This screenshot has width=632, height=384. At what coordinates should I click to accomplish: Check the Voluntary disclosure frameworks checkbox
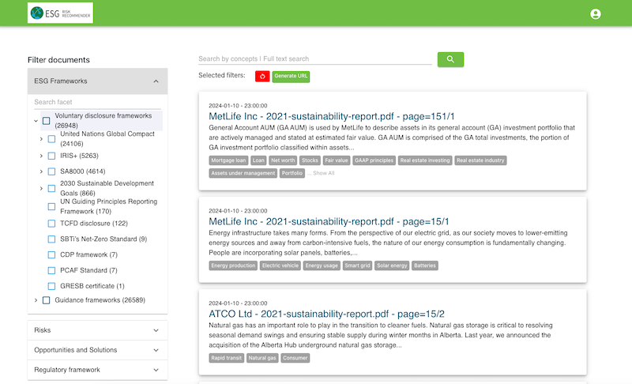47,120
